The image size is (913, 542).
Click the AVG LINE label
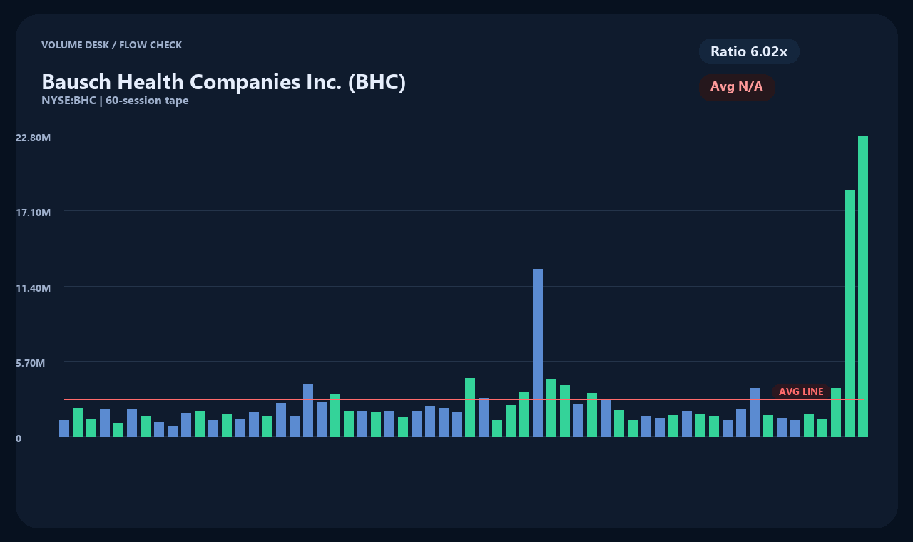(x=801, y=392)
